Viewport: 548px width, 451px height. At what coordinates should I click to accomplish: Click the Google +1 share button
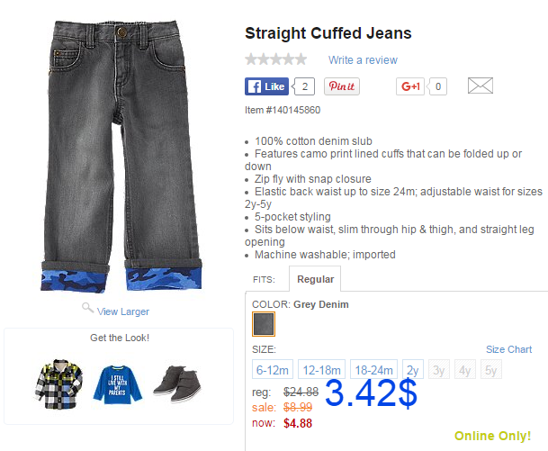[x=410, y=86]
